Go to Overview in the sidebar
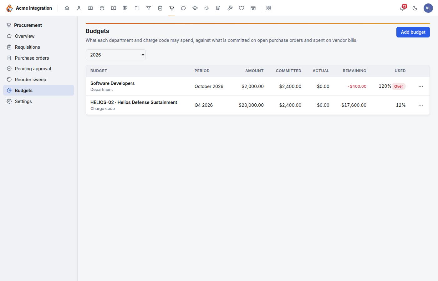This screenshot has height=281, width=438. pyautogui.click(x=39, y=36)
